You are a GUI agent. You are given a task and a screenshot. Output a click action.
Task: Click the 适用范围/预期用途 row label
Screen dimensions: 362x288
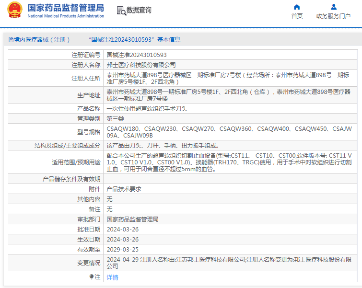coord(76,162)
